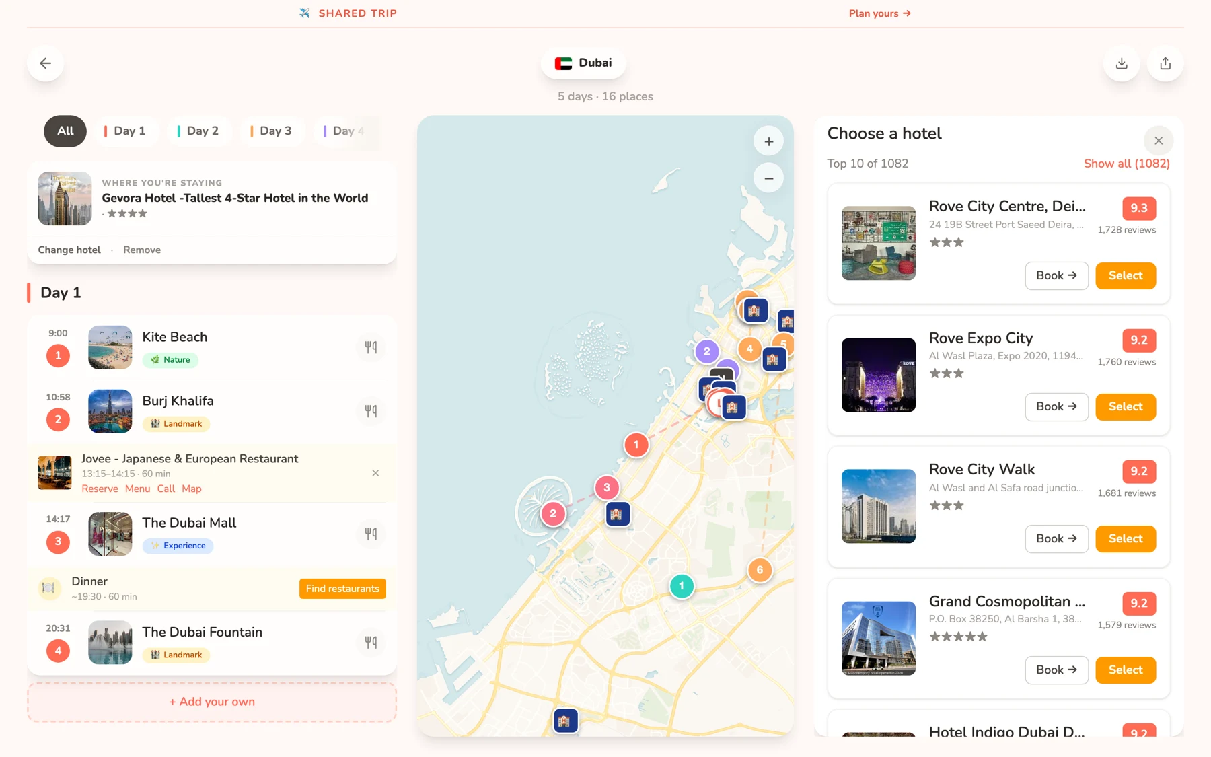Viewport: 1211px width, 757px height.
Task: Select Rove Expo City hotel
Action: click(1126, 406)
